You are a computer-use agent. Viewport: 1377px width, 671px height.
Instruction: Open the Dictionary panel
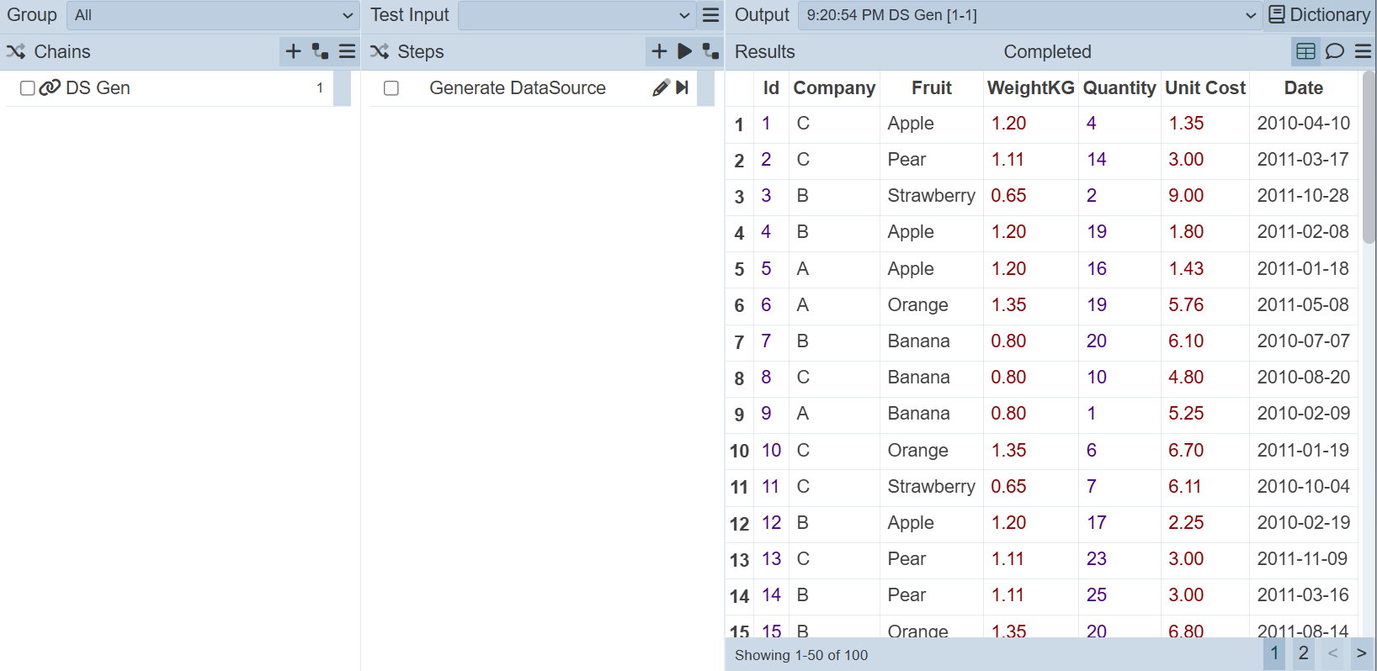click(1320, 15)
